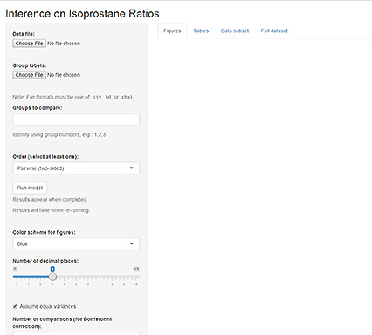Click the decimal places slider handle

[x=52, y=277]
